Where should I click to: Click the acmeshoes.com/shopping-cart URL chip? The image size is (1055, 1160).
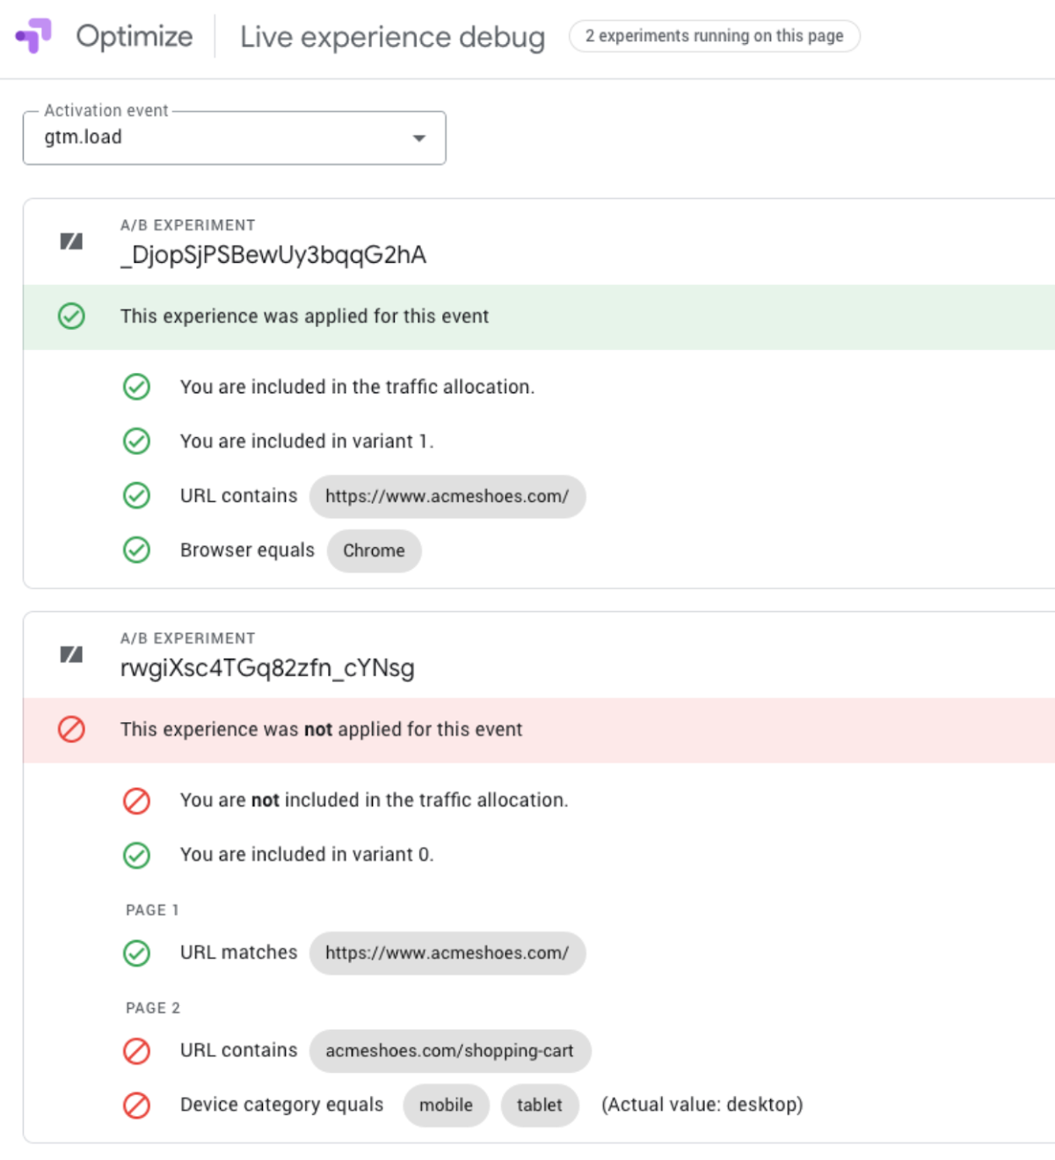pos(449,1051)
